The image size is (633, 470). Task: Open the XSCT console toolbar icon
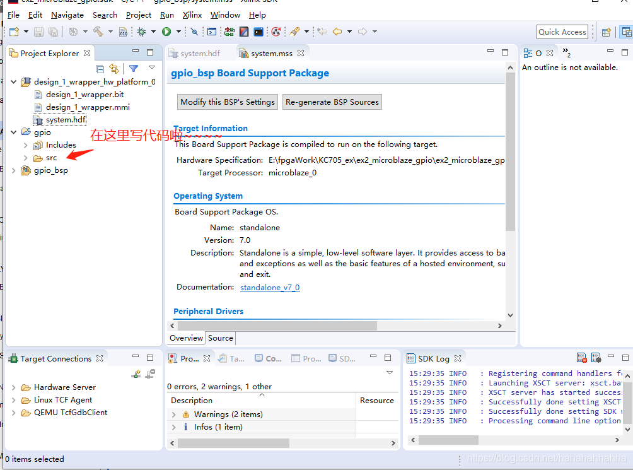(212, 32)
